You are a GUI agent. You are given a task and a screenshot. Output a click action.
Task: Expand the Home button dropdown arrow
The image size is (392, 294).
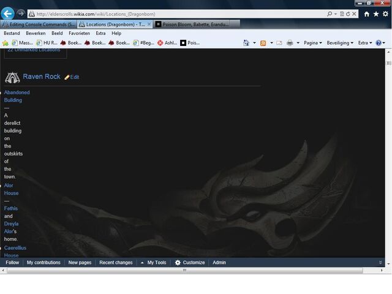pyautogui.click(x=254, y=43)
